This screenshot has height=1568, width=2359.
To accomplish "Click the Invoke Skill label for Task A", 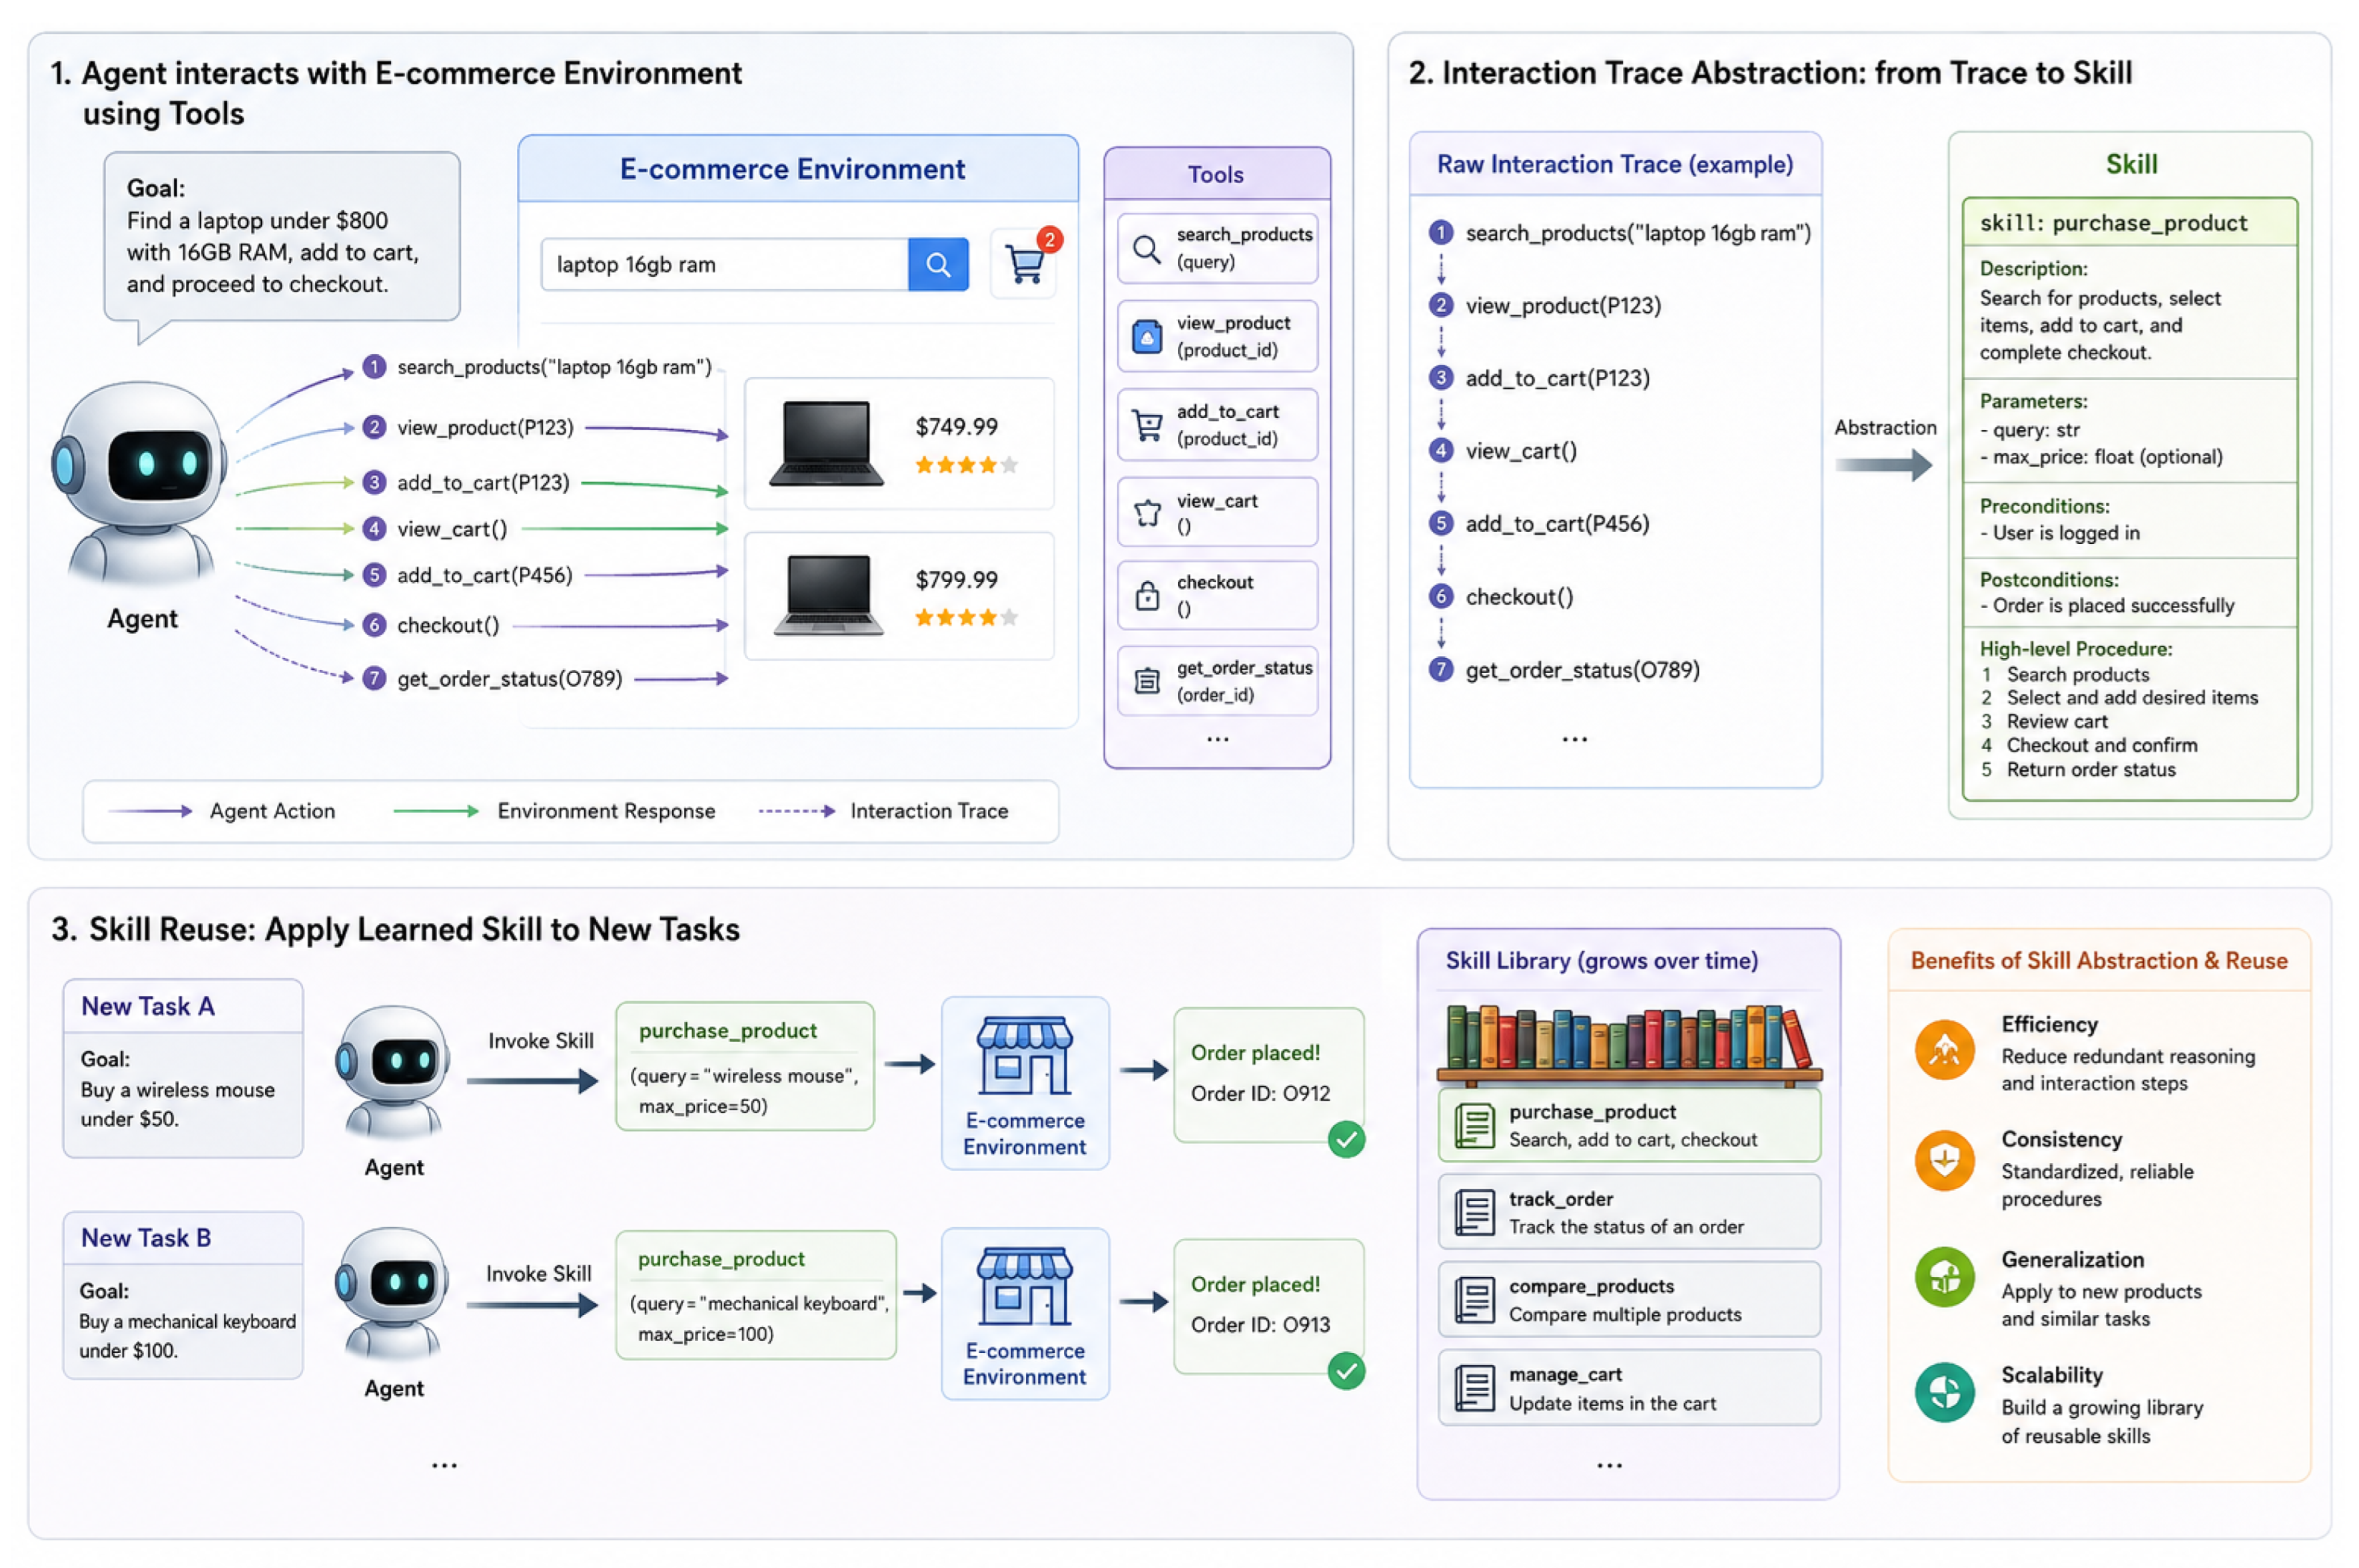I will (540, 1041).
